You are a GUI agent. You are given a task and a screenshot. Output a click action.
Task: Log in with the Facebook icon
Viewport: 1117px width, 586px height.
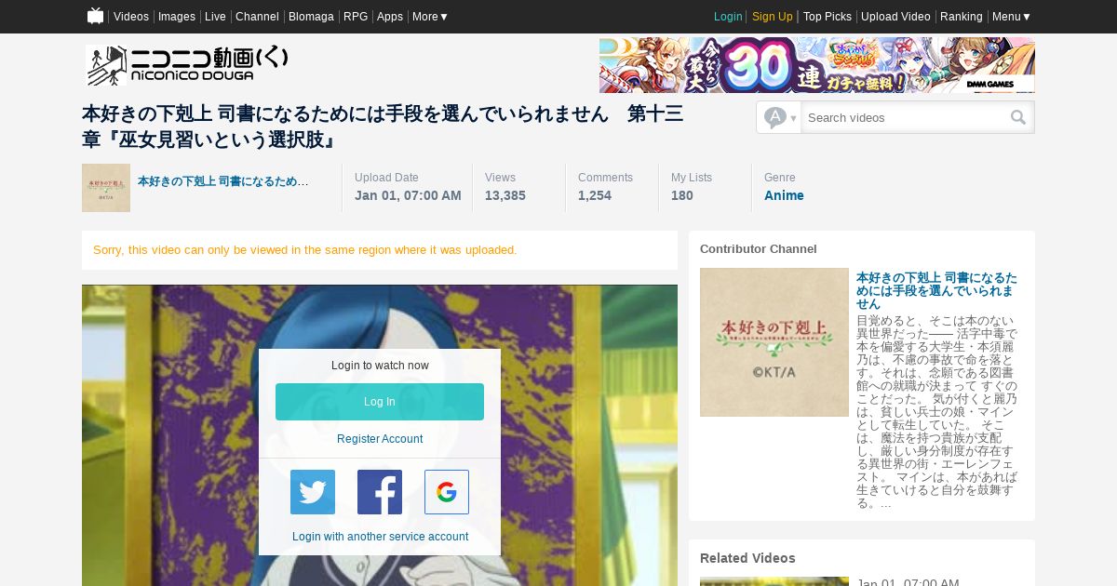380,492
